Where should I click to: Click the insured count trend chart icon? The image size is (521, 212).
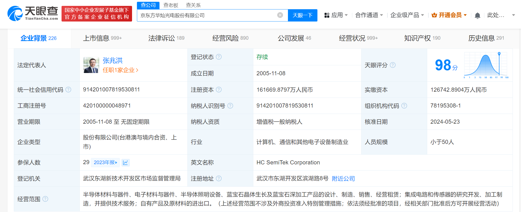pos(125,163)
